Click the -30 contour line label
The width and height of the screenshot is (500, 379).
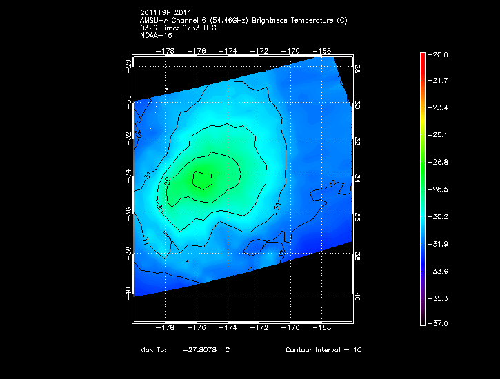(160, 207)
